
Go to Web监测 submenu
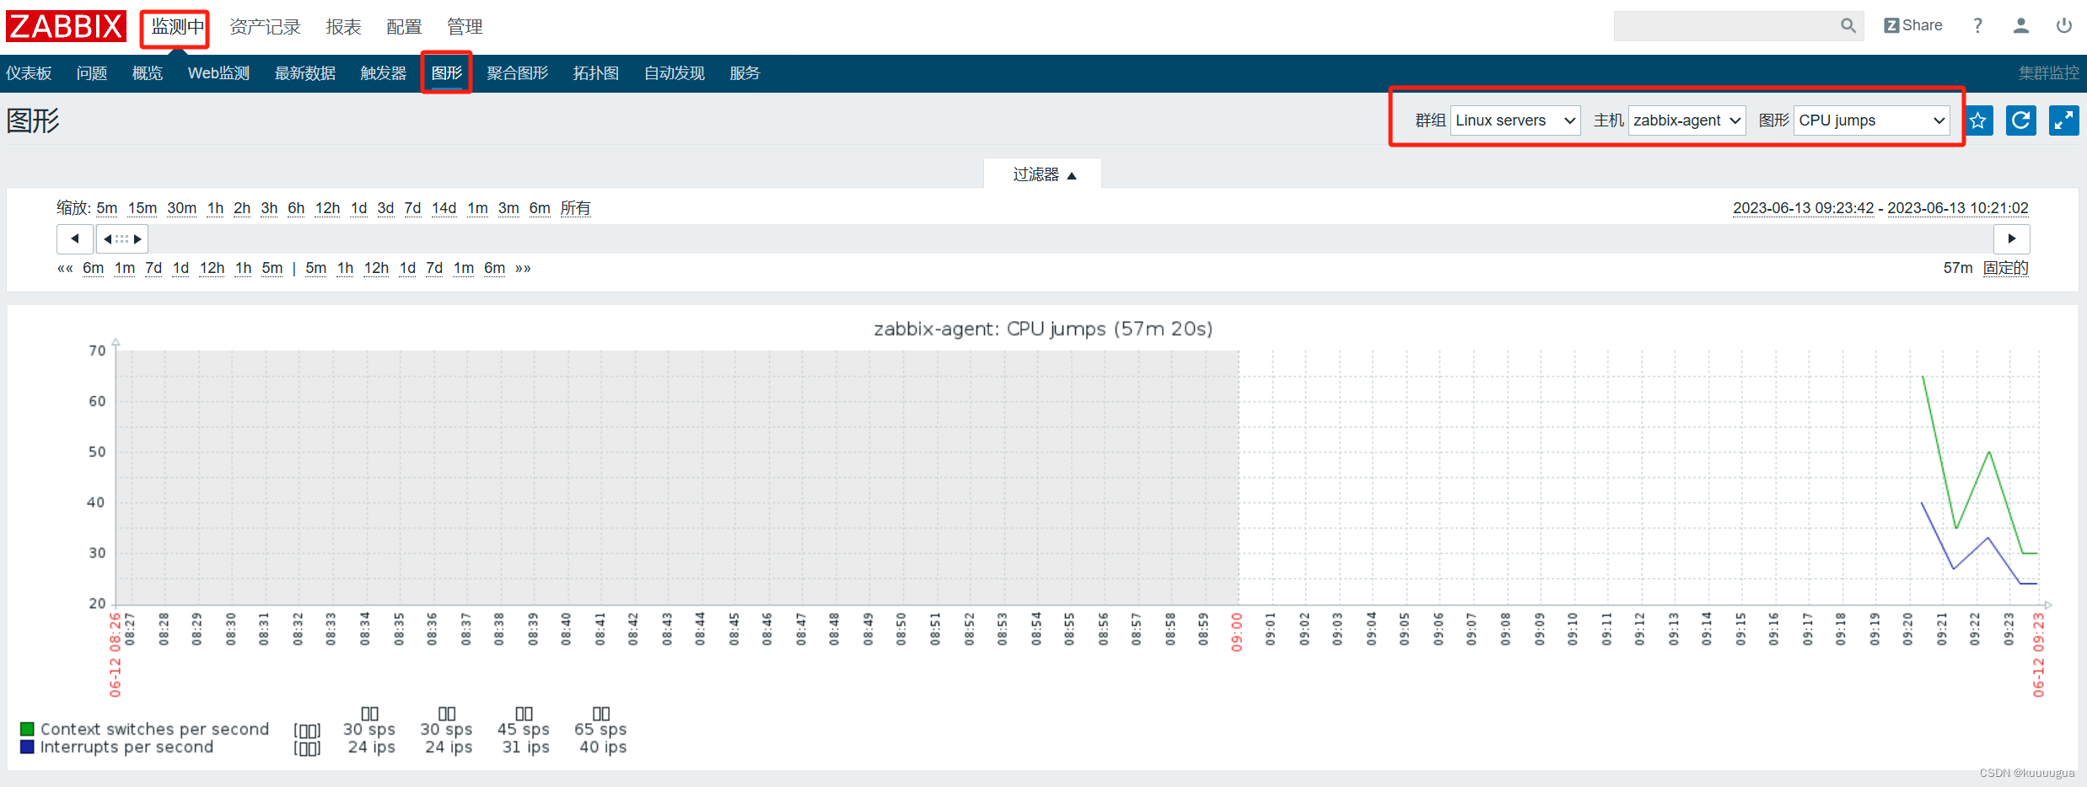(218, 73)
